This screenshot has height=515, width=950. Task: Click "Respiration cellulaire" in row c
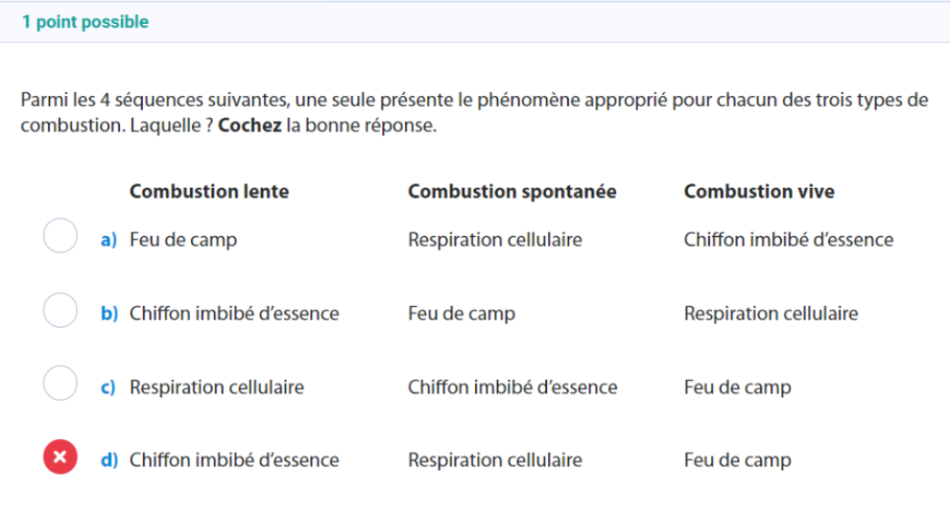217,387
